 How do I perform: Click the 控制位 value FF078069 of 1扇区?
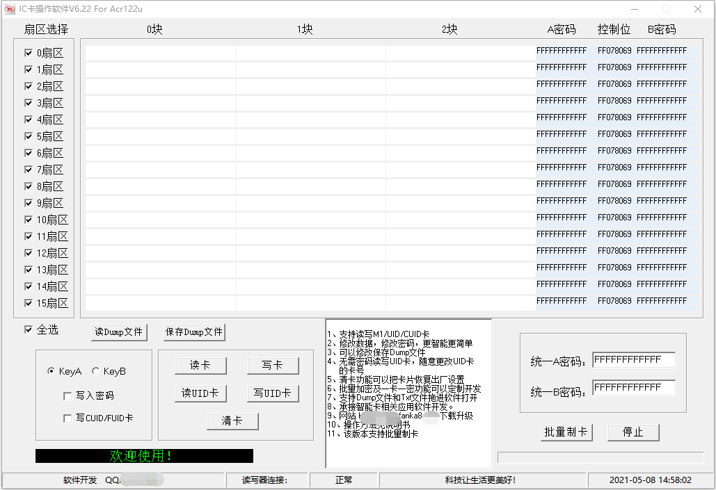[x=614, y=67]
